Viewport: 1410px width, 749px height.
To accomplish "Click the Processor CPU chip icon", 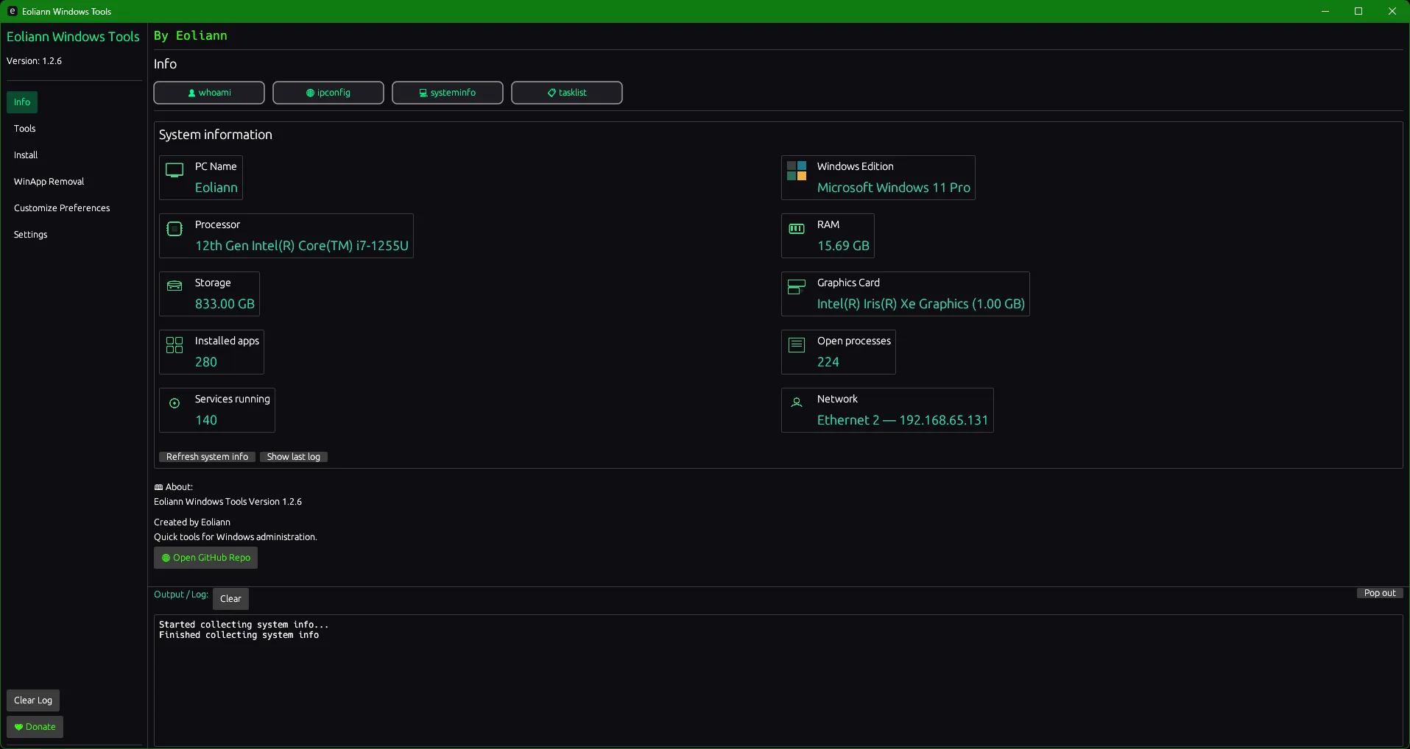I will point(174,229).
